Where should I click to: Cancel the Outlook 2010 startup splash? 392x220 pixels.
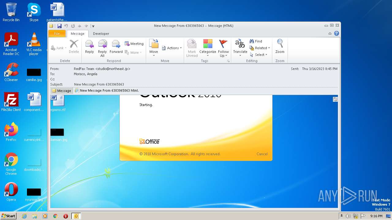262,154
